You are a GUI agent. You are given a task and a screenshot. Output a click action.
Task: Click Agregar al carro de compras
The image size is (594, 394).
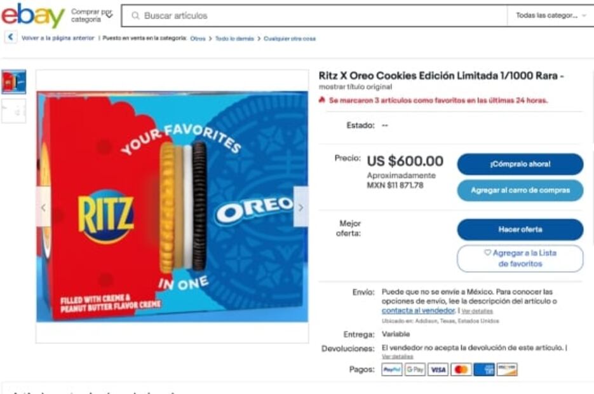pyautogui.click(x=520, y=190)
